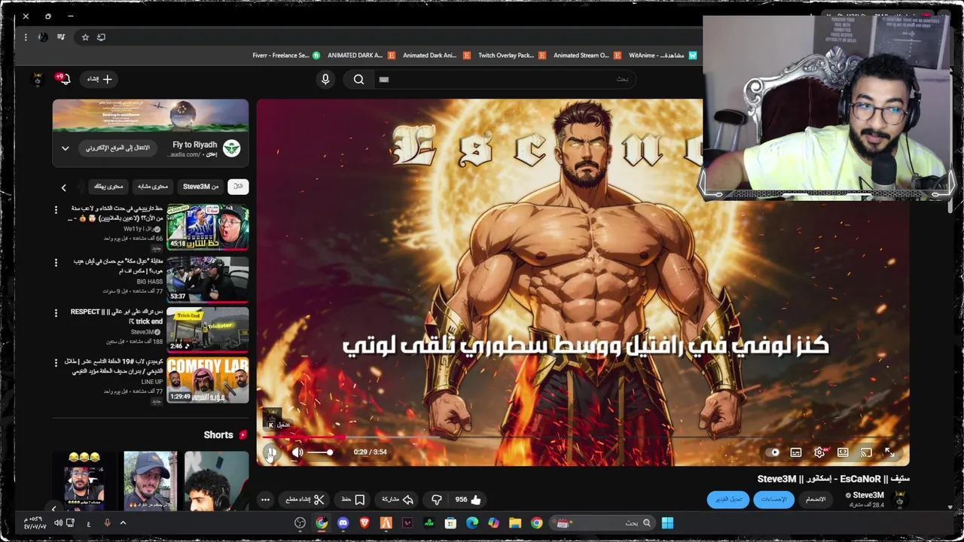The height and width of the screenshot is (542, 964).
Task: Click the Create (إنشاء) plus button
Action: point(99,79)
